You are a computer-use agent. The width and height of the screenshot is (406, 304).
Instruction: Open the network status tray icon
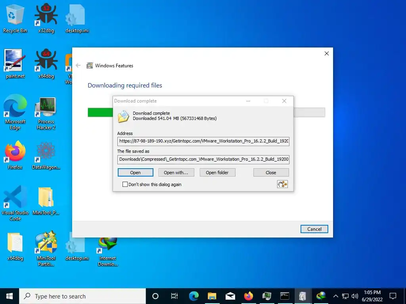pos(345,296)
